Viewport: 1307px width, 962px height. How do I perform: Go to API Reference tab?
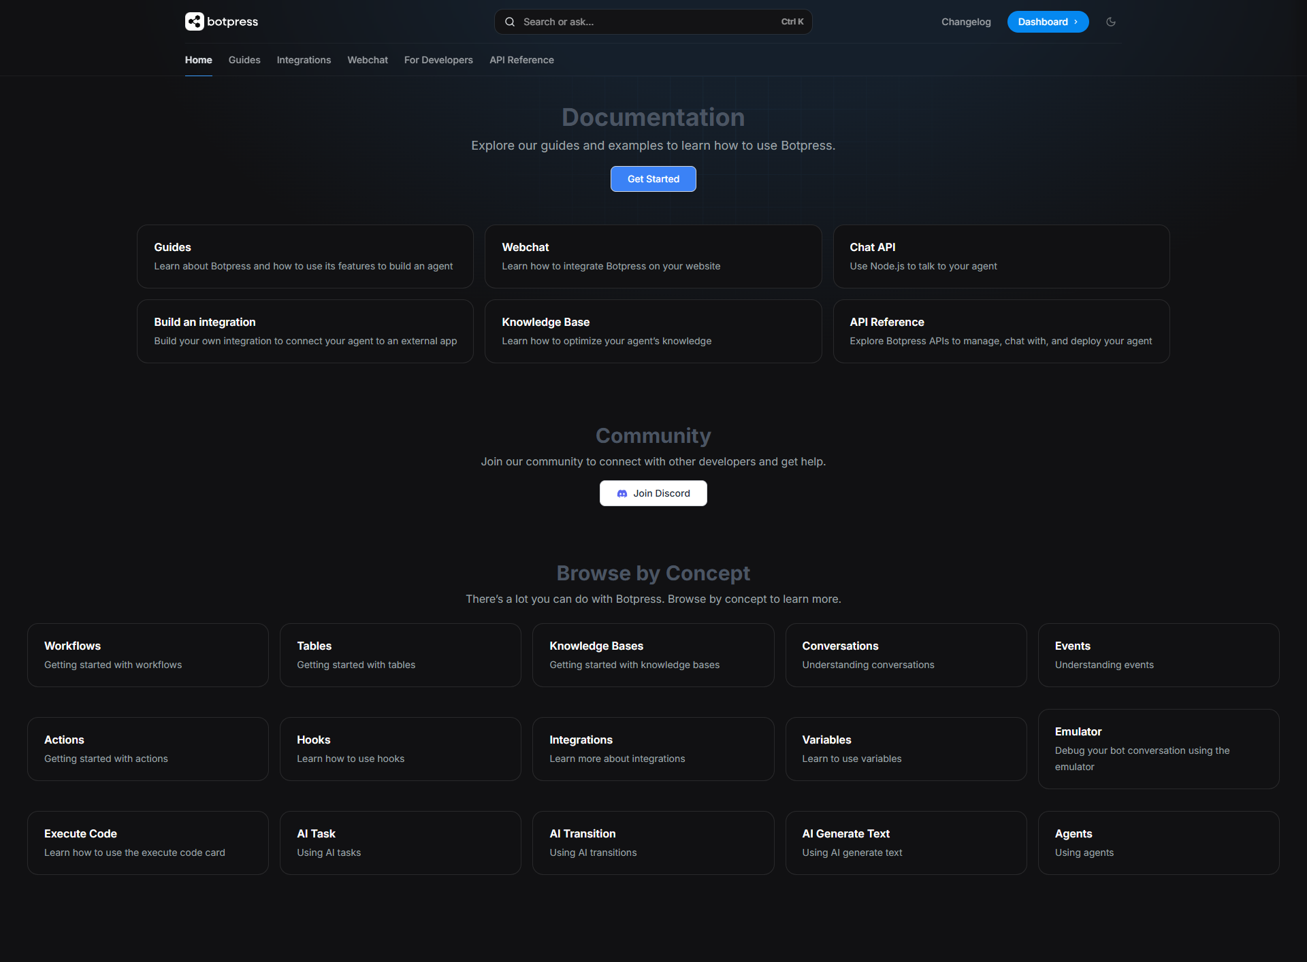click(521, 60)
